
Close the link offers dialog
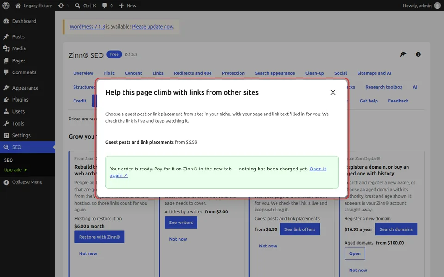click(x=333, y=92)
